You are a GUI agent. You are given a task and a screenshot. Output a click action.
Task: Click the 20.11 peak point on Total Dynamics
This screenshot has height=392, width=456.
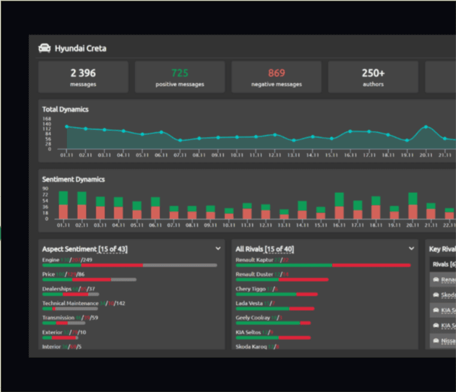[x=425, y=127]
